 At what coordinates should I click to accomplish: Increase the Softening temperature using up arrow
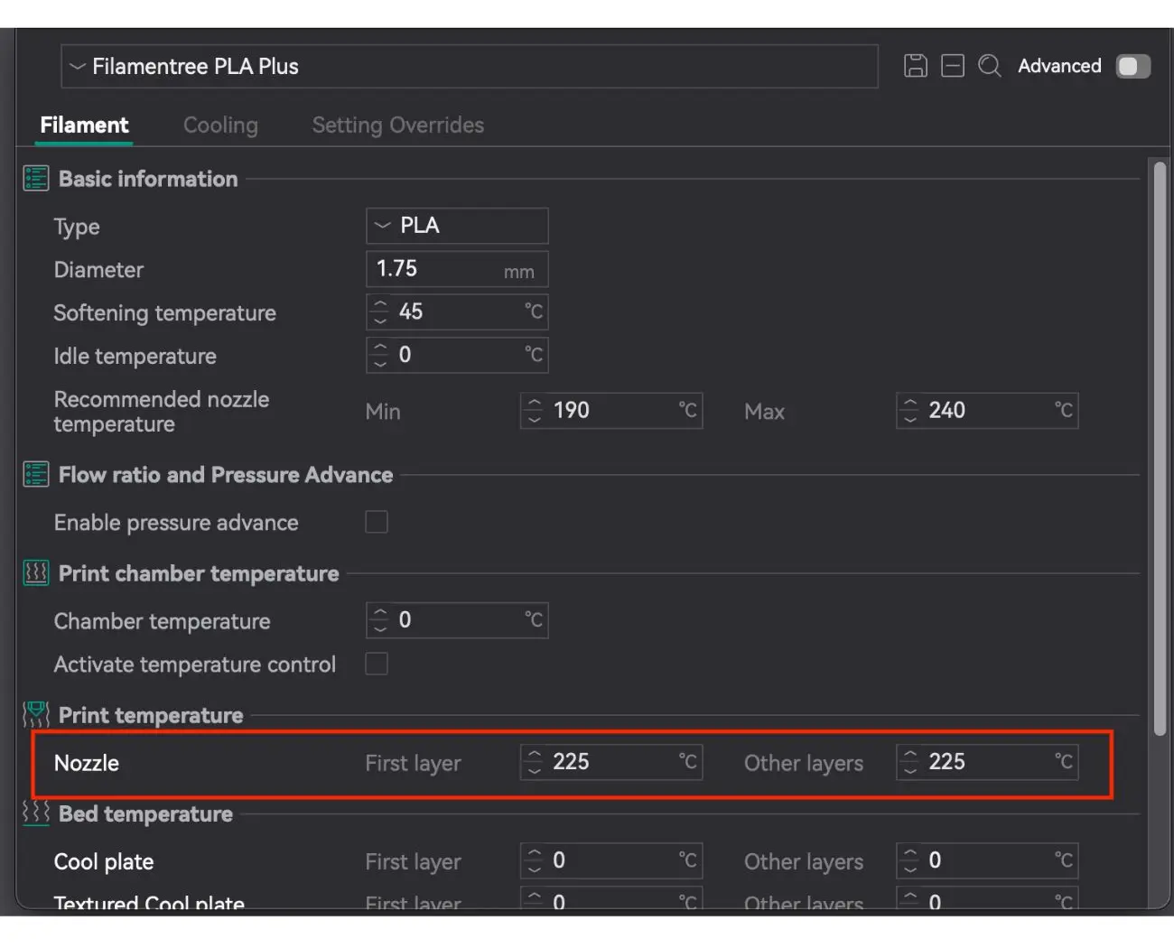(380, 305)
